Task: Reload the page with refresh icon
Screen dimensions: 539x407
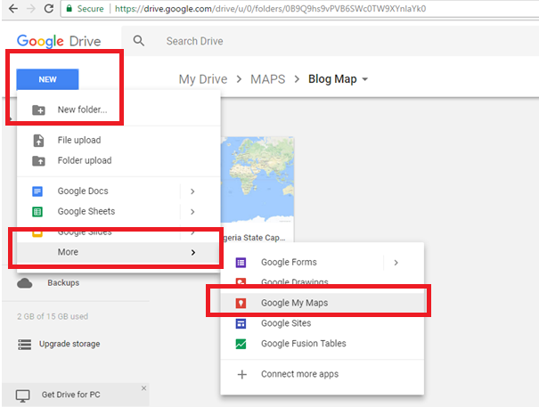Action: point(49,8)
